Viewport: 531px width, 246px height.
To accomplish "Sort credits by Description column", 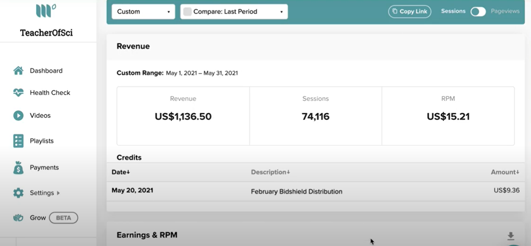I will (270, 172).
